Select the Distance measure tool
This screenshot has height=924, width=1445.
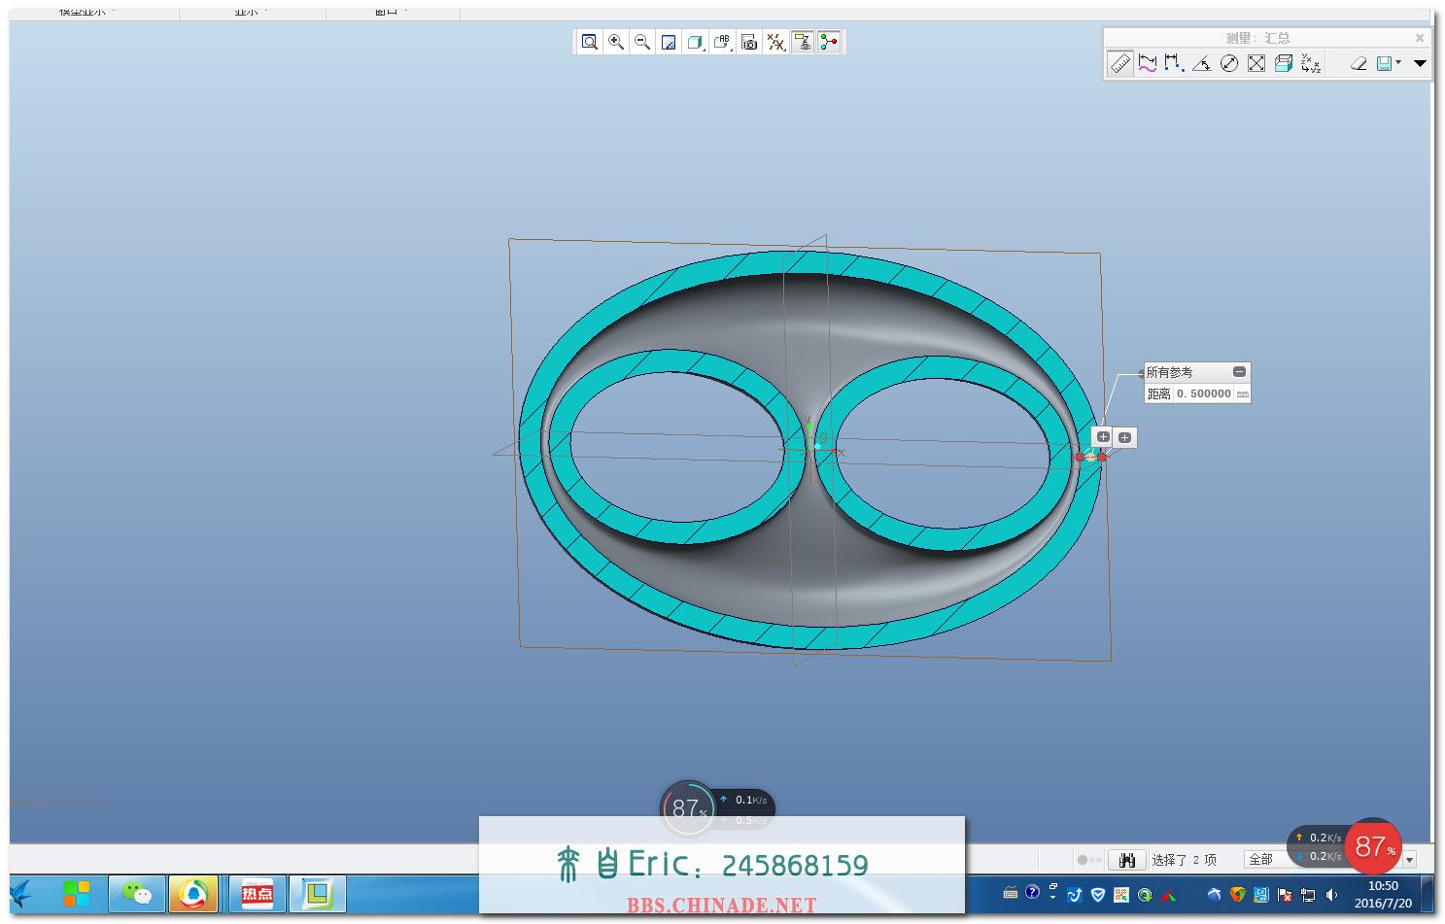[1174, 63]
